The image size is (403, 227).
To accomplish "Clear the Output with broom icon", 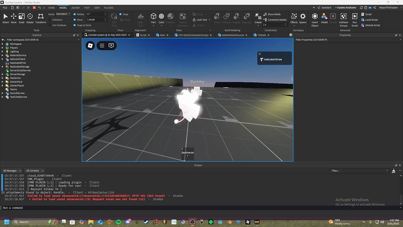I will [x=393, y=171].
